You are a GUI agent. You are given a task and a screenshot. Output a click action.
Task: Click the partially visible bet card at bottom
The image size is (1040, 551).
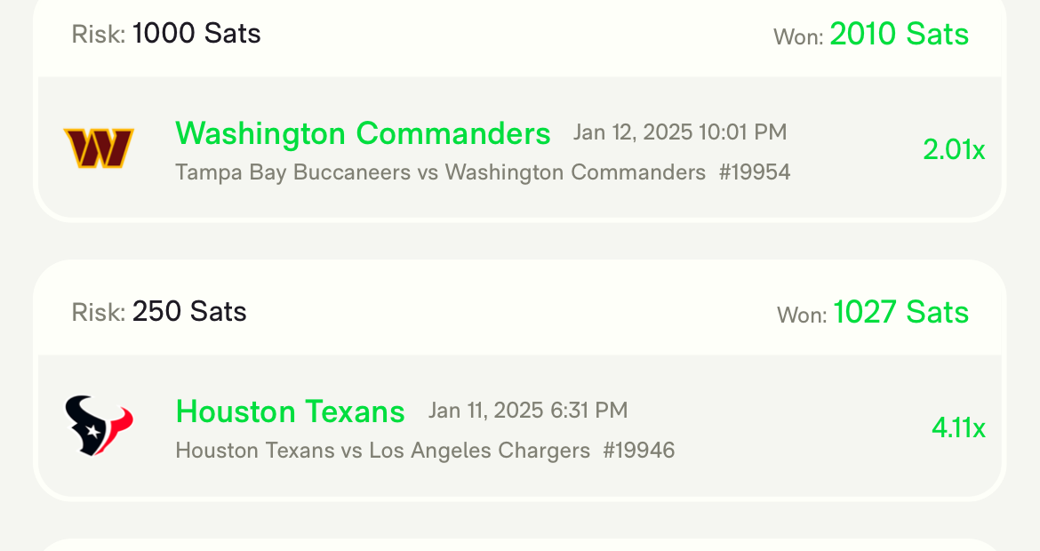tap(520, 544)
